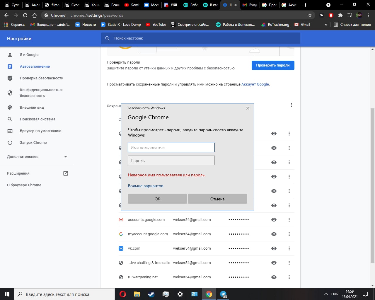375x300 pixels.
Task: Open the Сервисы apps shortcut
Action: coord(15,25)
